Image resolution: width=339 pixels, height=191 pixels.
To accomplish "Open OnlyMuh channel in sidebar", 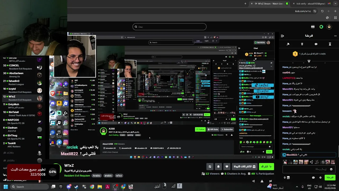I will [x=21, y=106].
